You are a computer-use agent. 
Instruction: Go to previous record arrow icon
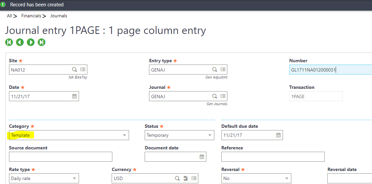tap(20, 42)
